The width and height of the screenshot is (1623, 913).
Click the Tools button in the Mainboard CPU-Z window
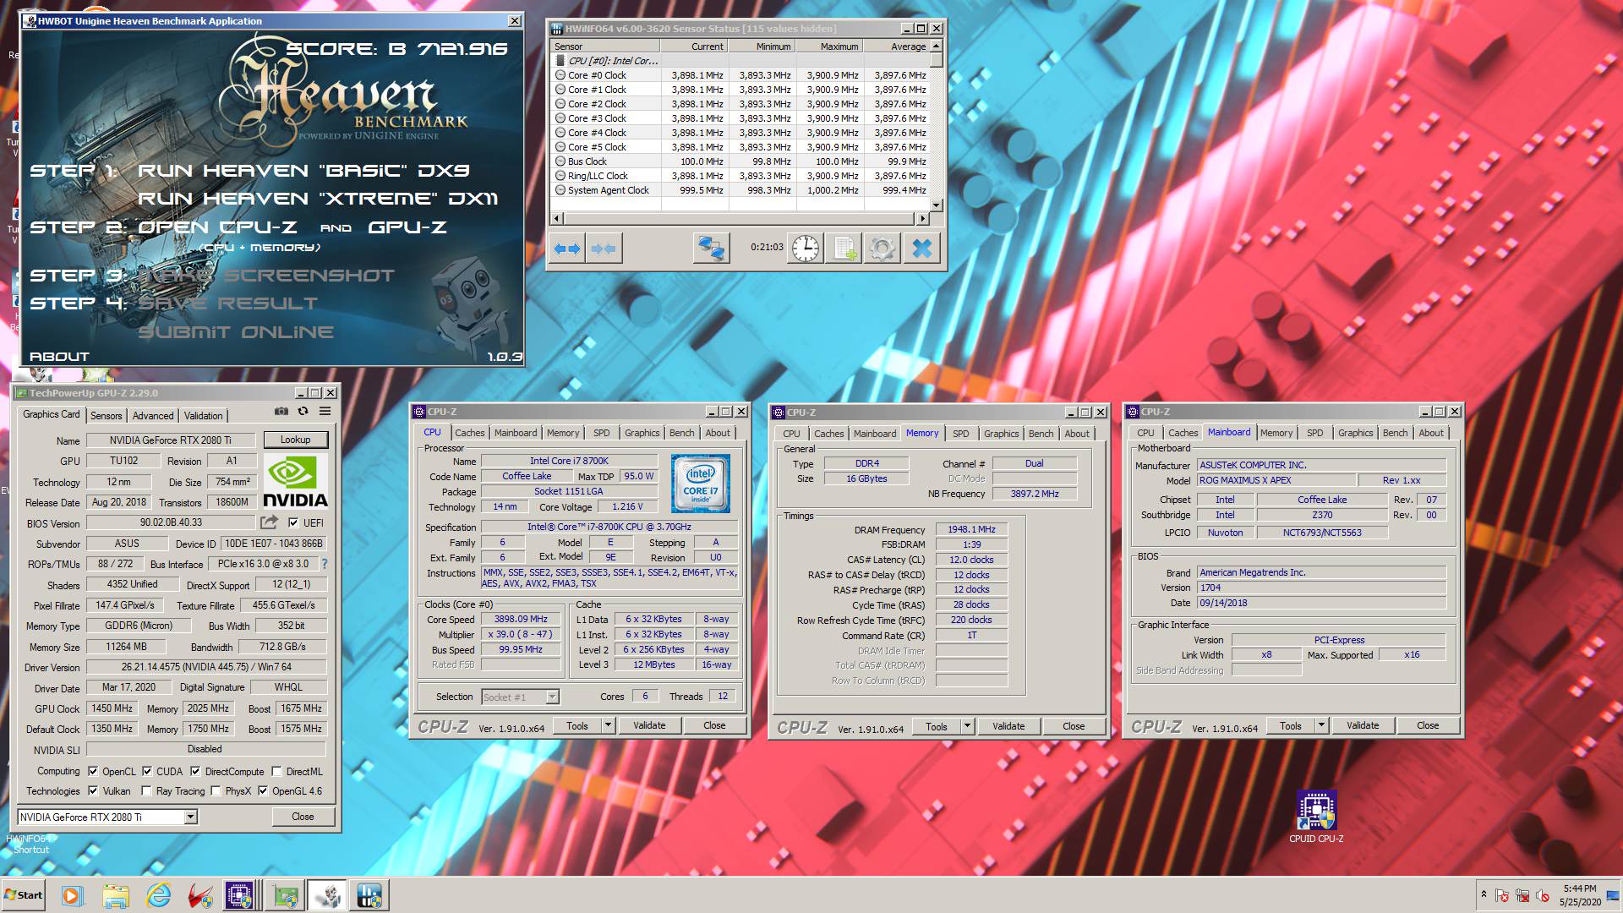pyautogui.click(x=1291, y=725)
